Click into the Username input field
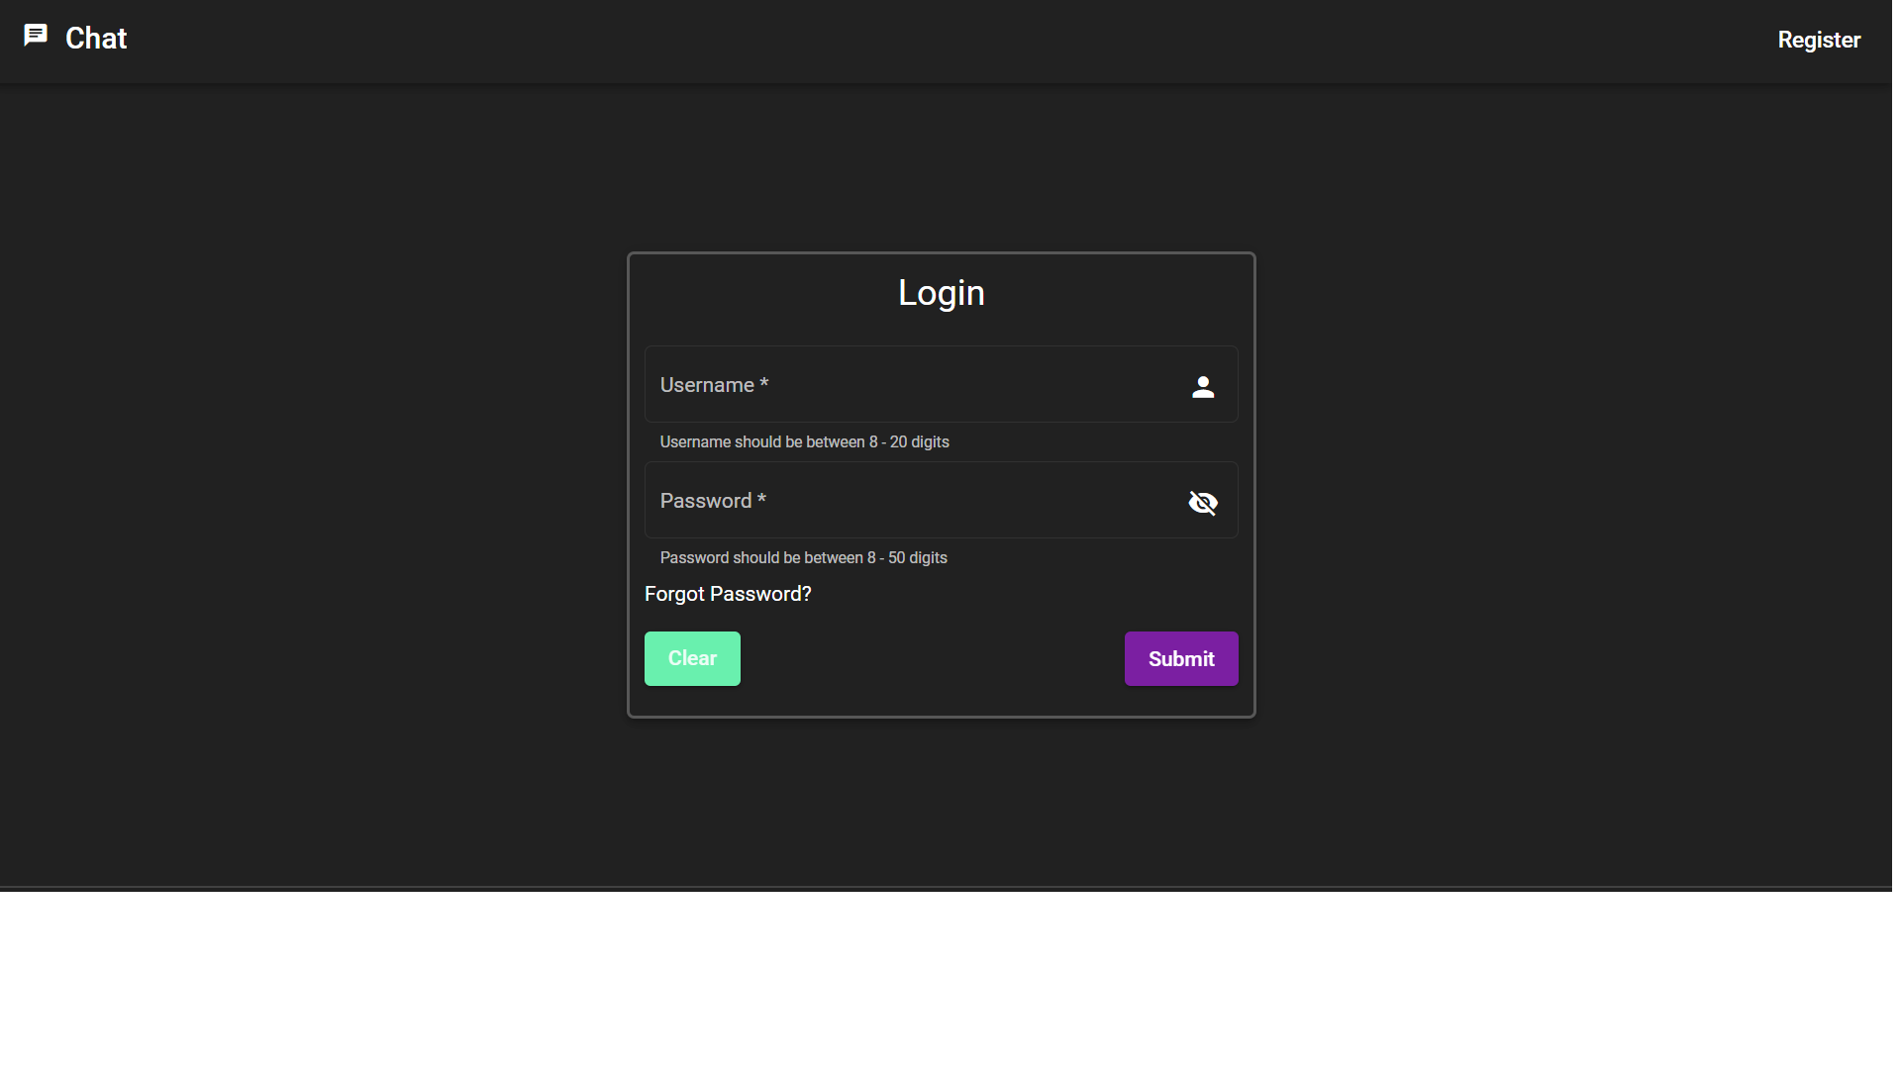1901x1069 pixels. (891, 384)
